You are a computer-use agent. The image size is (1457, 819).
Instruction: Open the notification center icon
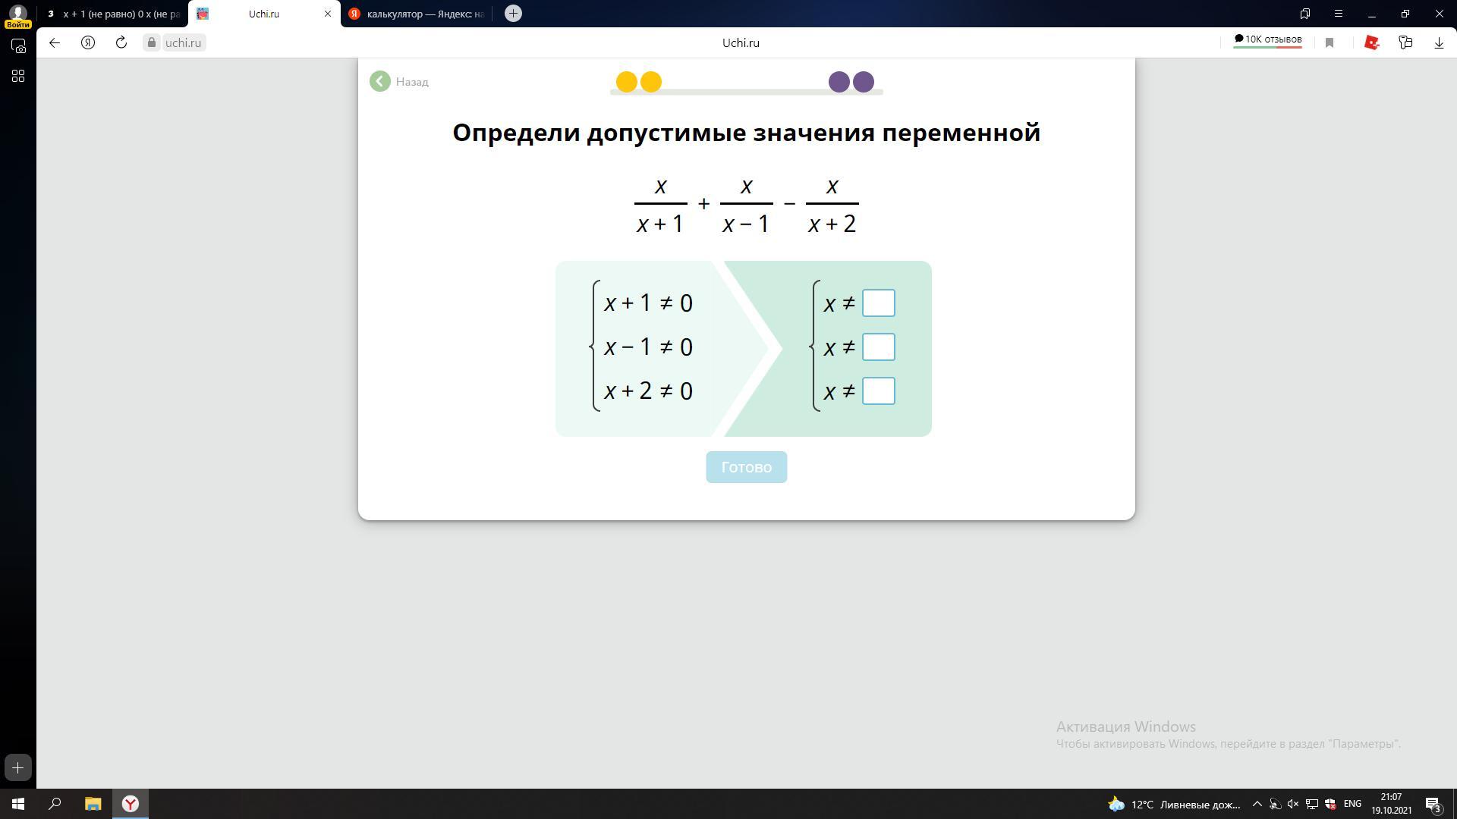point(1433,805)
